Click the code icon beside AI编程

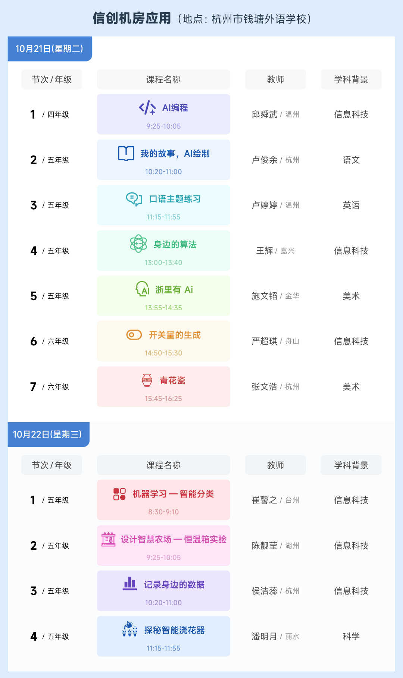pyautogui.click(x=147, y=108)
